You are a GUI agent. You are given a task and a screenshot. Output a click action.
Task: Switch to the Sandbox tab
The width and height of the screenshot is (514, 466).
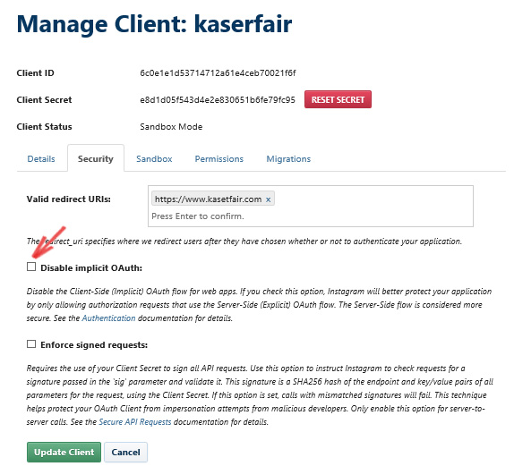pos(154,159)
